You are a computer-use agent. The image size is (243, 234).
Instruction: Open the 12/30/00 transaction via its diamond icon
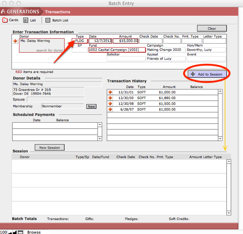(x=110, y=98)
